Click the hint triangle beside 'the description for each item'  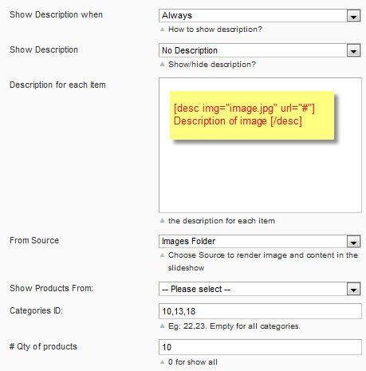(163, 220)
